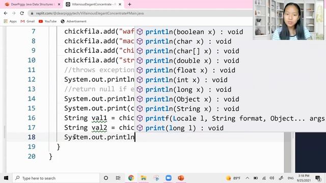Click method icon beside print(long l)
Screen dimensions: 326x183
pyautogui.click(x=140, y=128)
